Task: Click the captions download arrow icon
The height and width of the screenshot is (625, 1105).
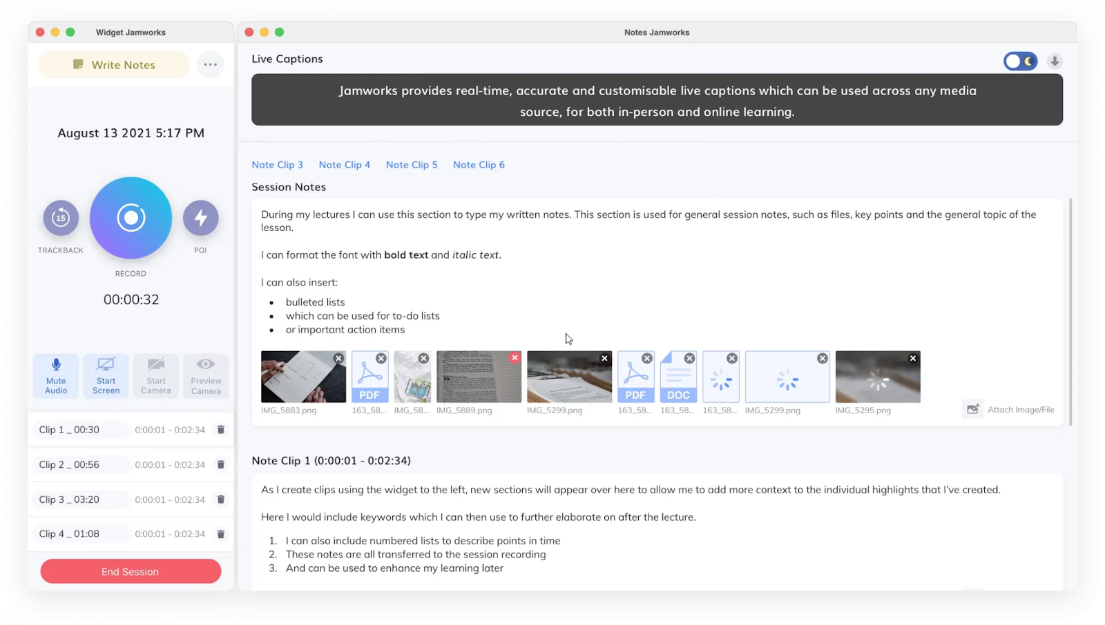Action: click(x=1055, y=61)
